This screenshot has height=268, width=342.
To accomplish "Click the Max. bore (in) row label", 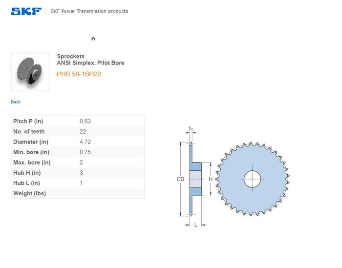I will [x=32, y=163].
